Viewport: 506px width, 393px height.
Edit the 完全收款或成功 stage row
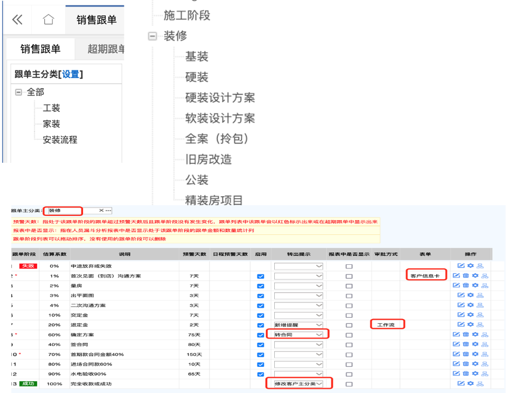click(x=461, y=383)
